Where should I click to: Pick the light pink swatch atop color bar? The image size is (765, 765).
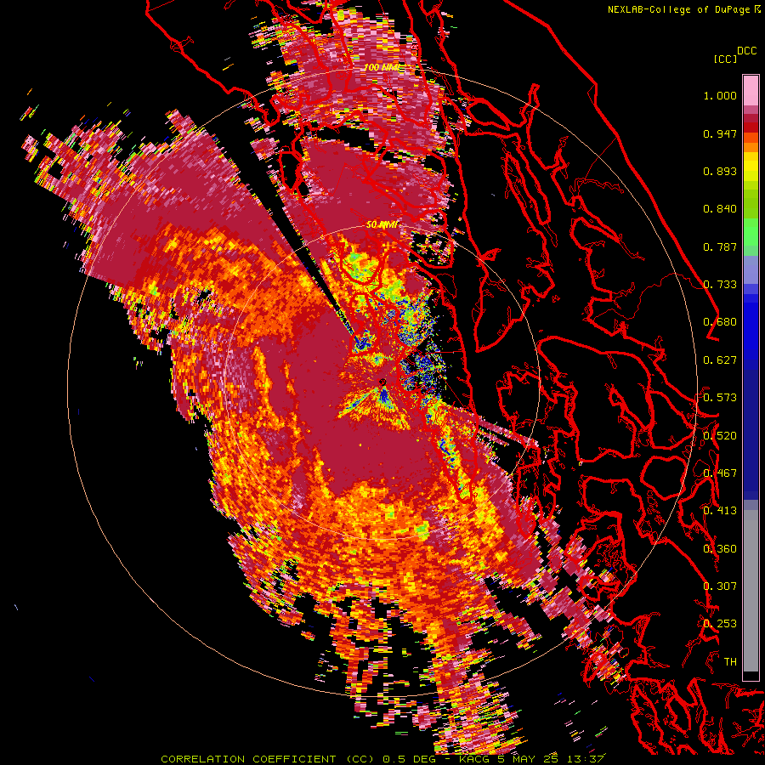coord(751,90)
